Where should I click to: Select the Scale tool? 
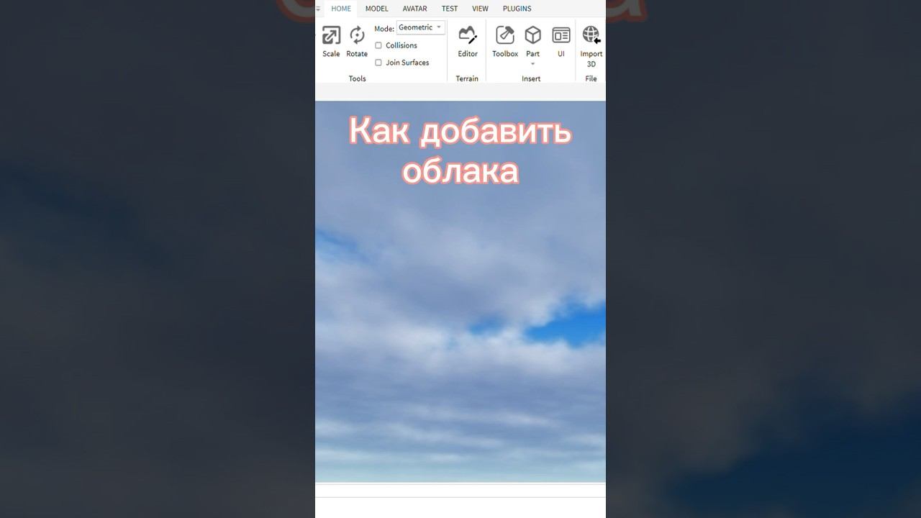point(331,42)
